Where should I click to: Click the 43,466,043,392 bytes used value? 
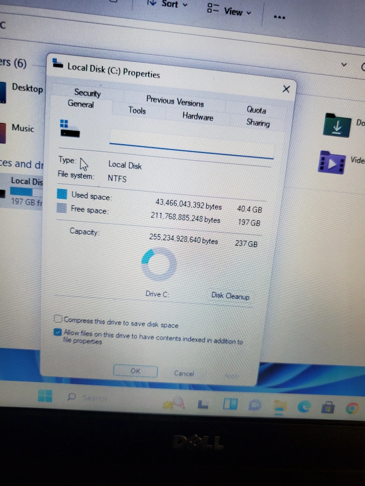click(188, 204)
